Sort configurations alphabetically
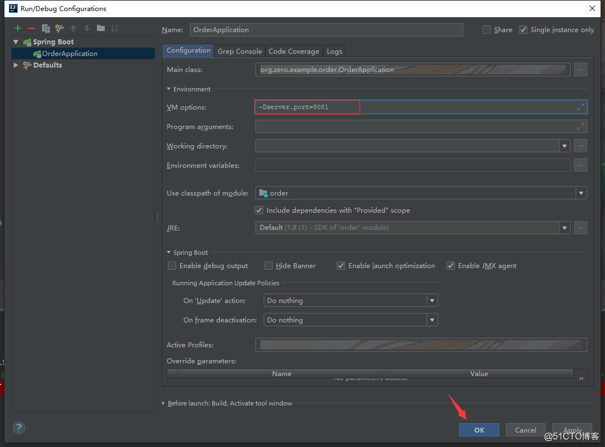605x447 pixels. coord(115,28)
